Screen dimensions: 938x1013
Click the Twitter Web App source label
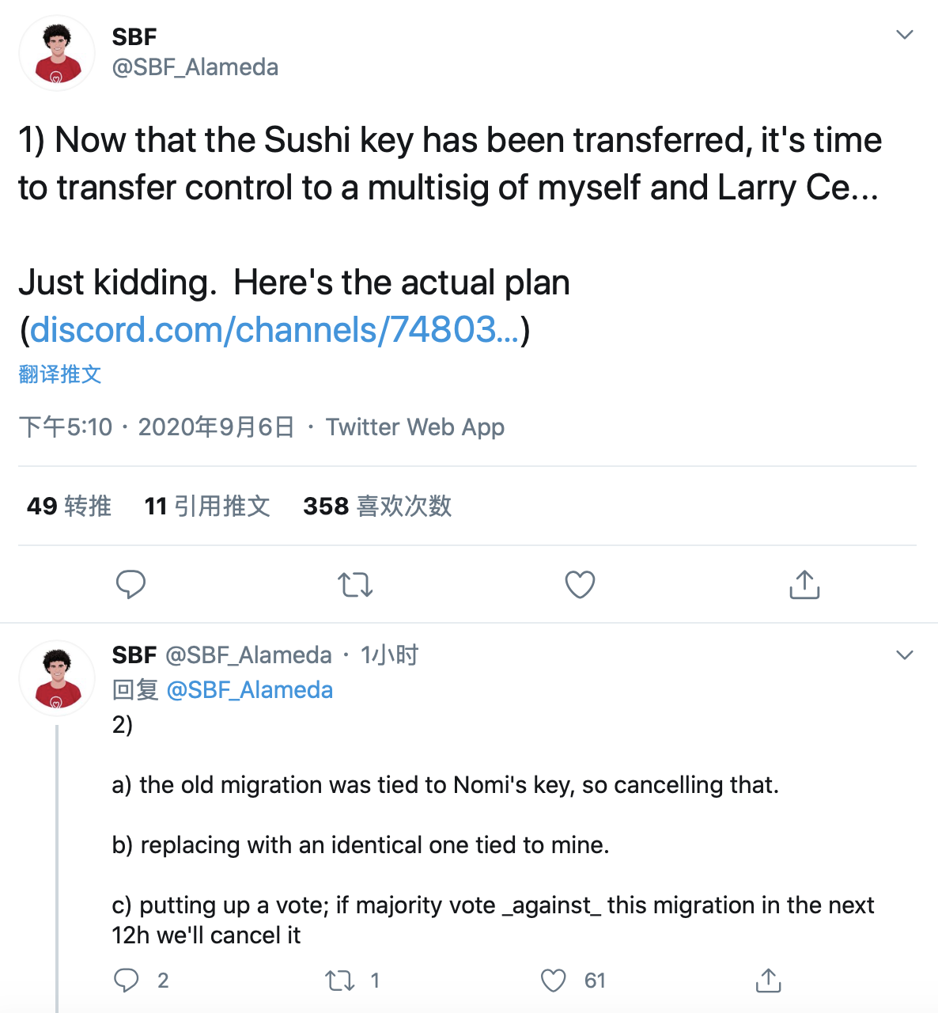(415, 427)
